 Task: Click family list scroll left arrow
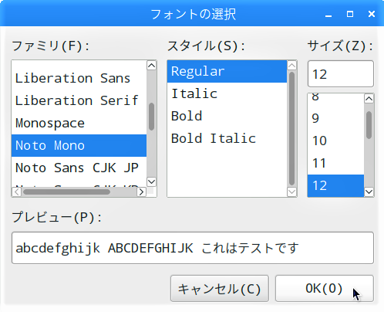(x=17, y=192)
